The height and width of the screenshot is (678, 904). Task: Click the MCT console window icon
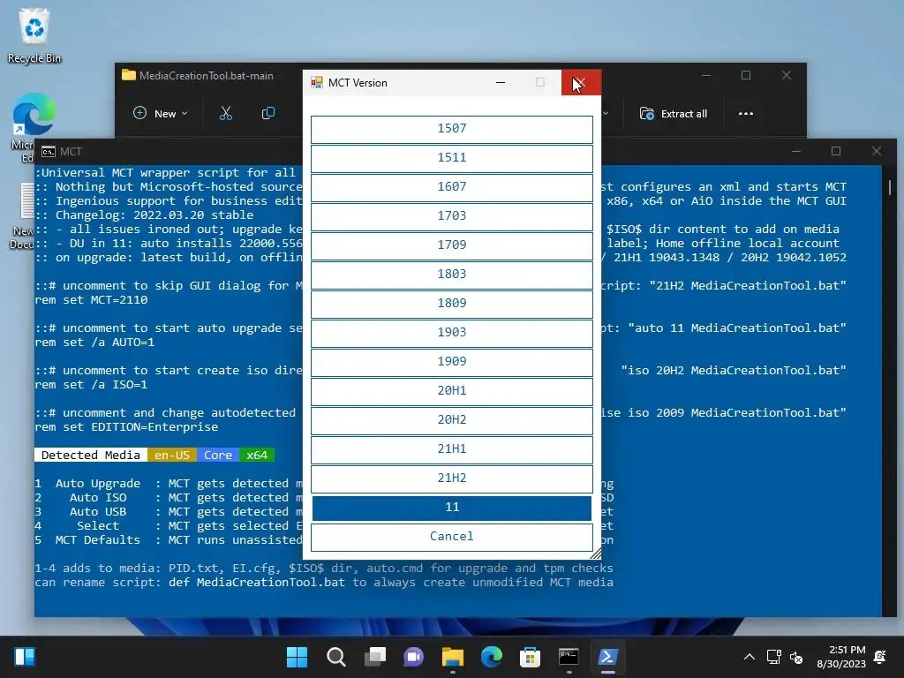point(49,152)
